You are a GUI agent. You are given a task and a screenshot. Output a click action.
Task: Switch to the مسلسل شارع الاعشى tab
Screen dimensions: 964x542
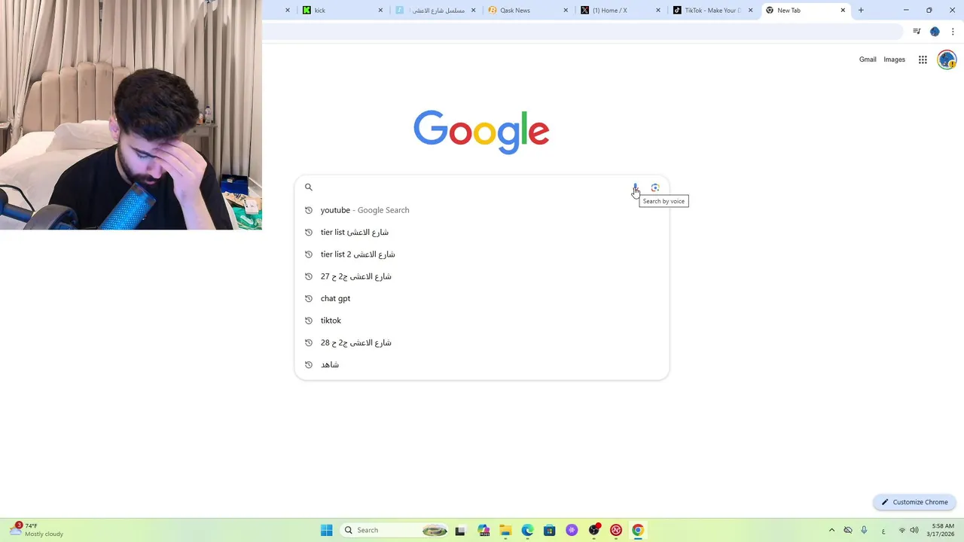(437, 11)
